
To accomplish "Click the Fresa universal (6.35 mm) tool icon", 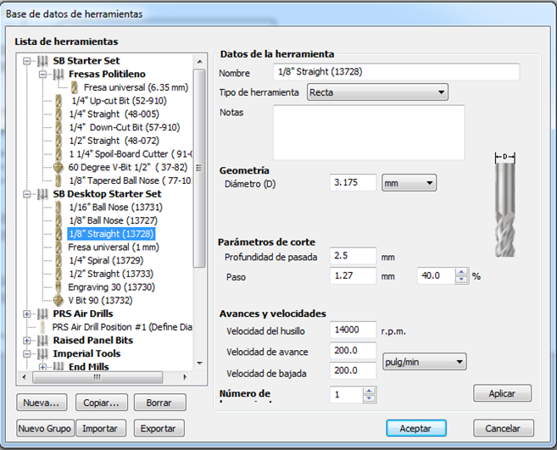I will tap(75, 87).
